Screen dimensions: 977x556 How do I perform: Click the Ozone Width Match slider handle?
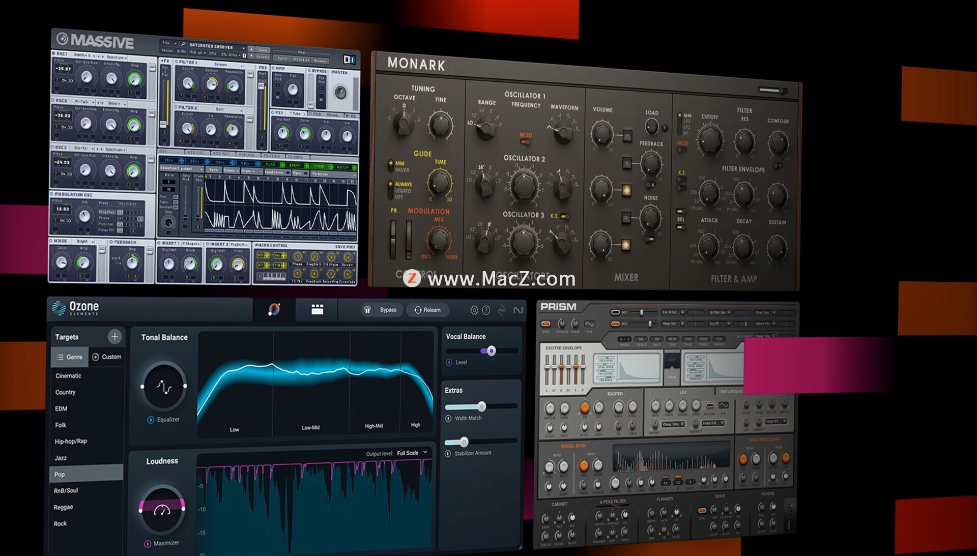481,406
